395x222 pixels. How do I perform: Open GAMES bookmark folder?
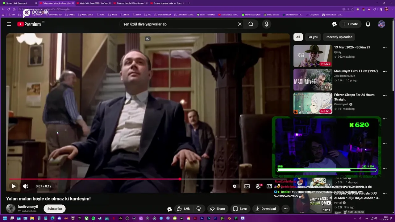point(70,15)
